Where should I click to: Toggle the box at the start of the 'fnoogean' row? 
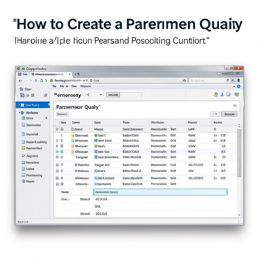pos(57,157)
